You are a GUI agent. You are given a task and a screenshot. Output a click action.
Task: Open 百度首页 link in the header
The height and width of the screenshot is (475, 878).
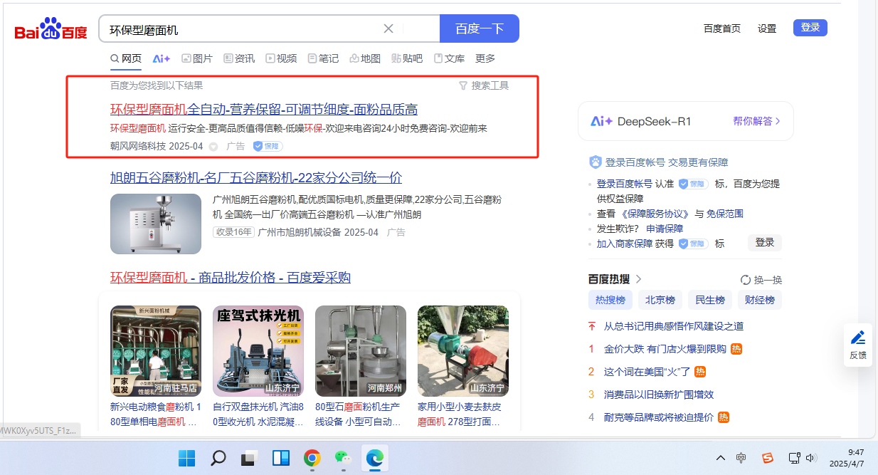[722, 28]
